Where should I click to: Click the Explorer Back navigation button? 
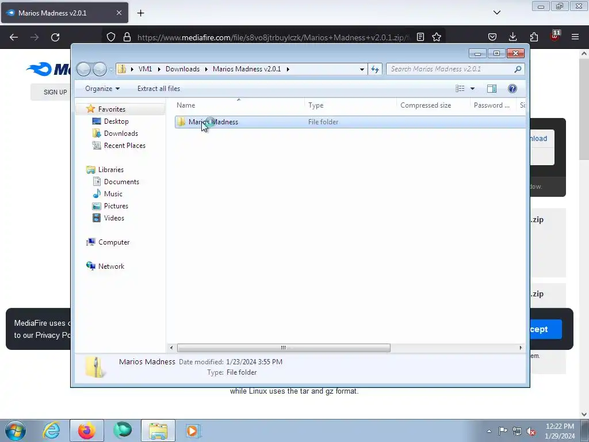pyautogui.click(x=83, y=69)
